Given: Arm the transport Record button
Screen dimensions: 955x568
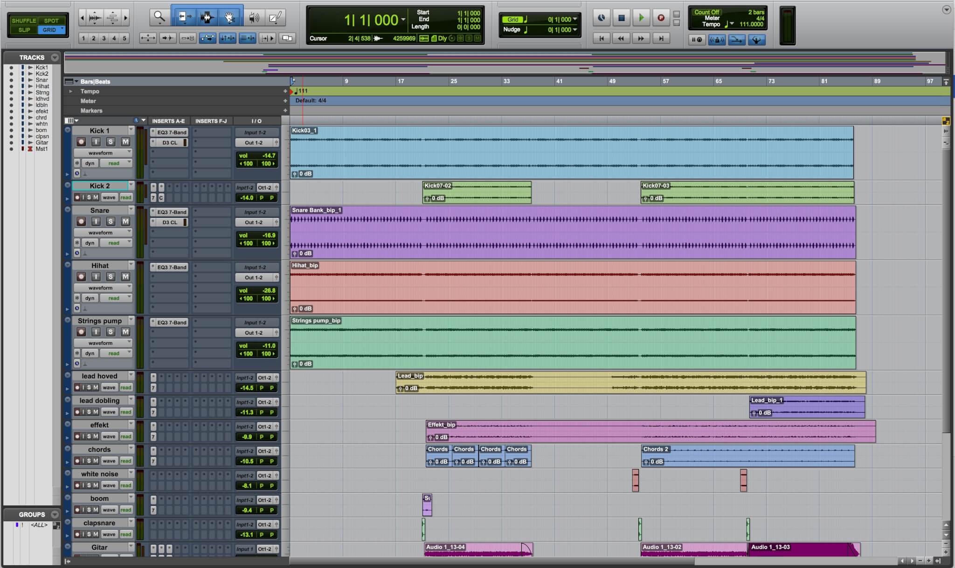Looking at the screenshot, I should pyautogui.click(x=661, y=18).
